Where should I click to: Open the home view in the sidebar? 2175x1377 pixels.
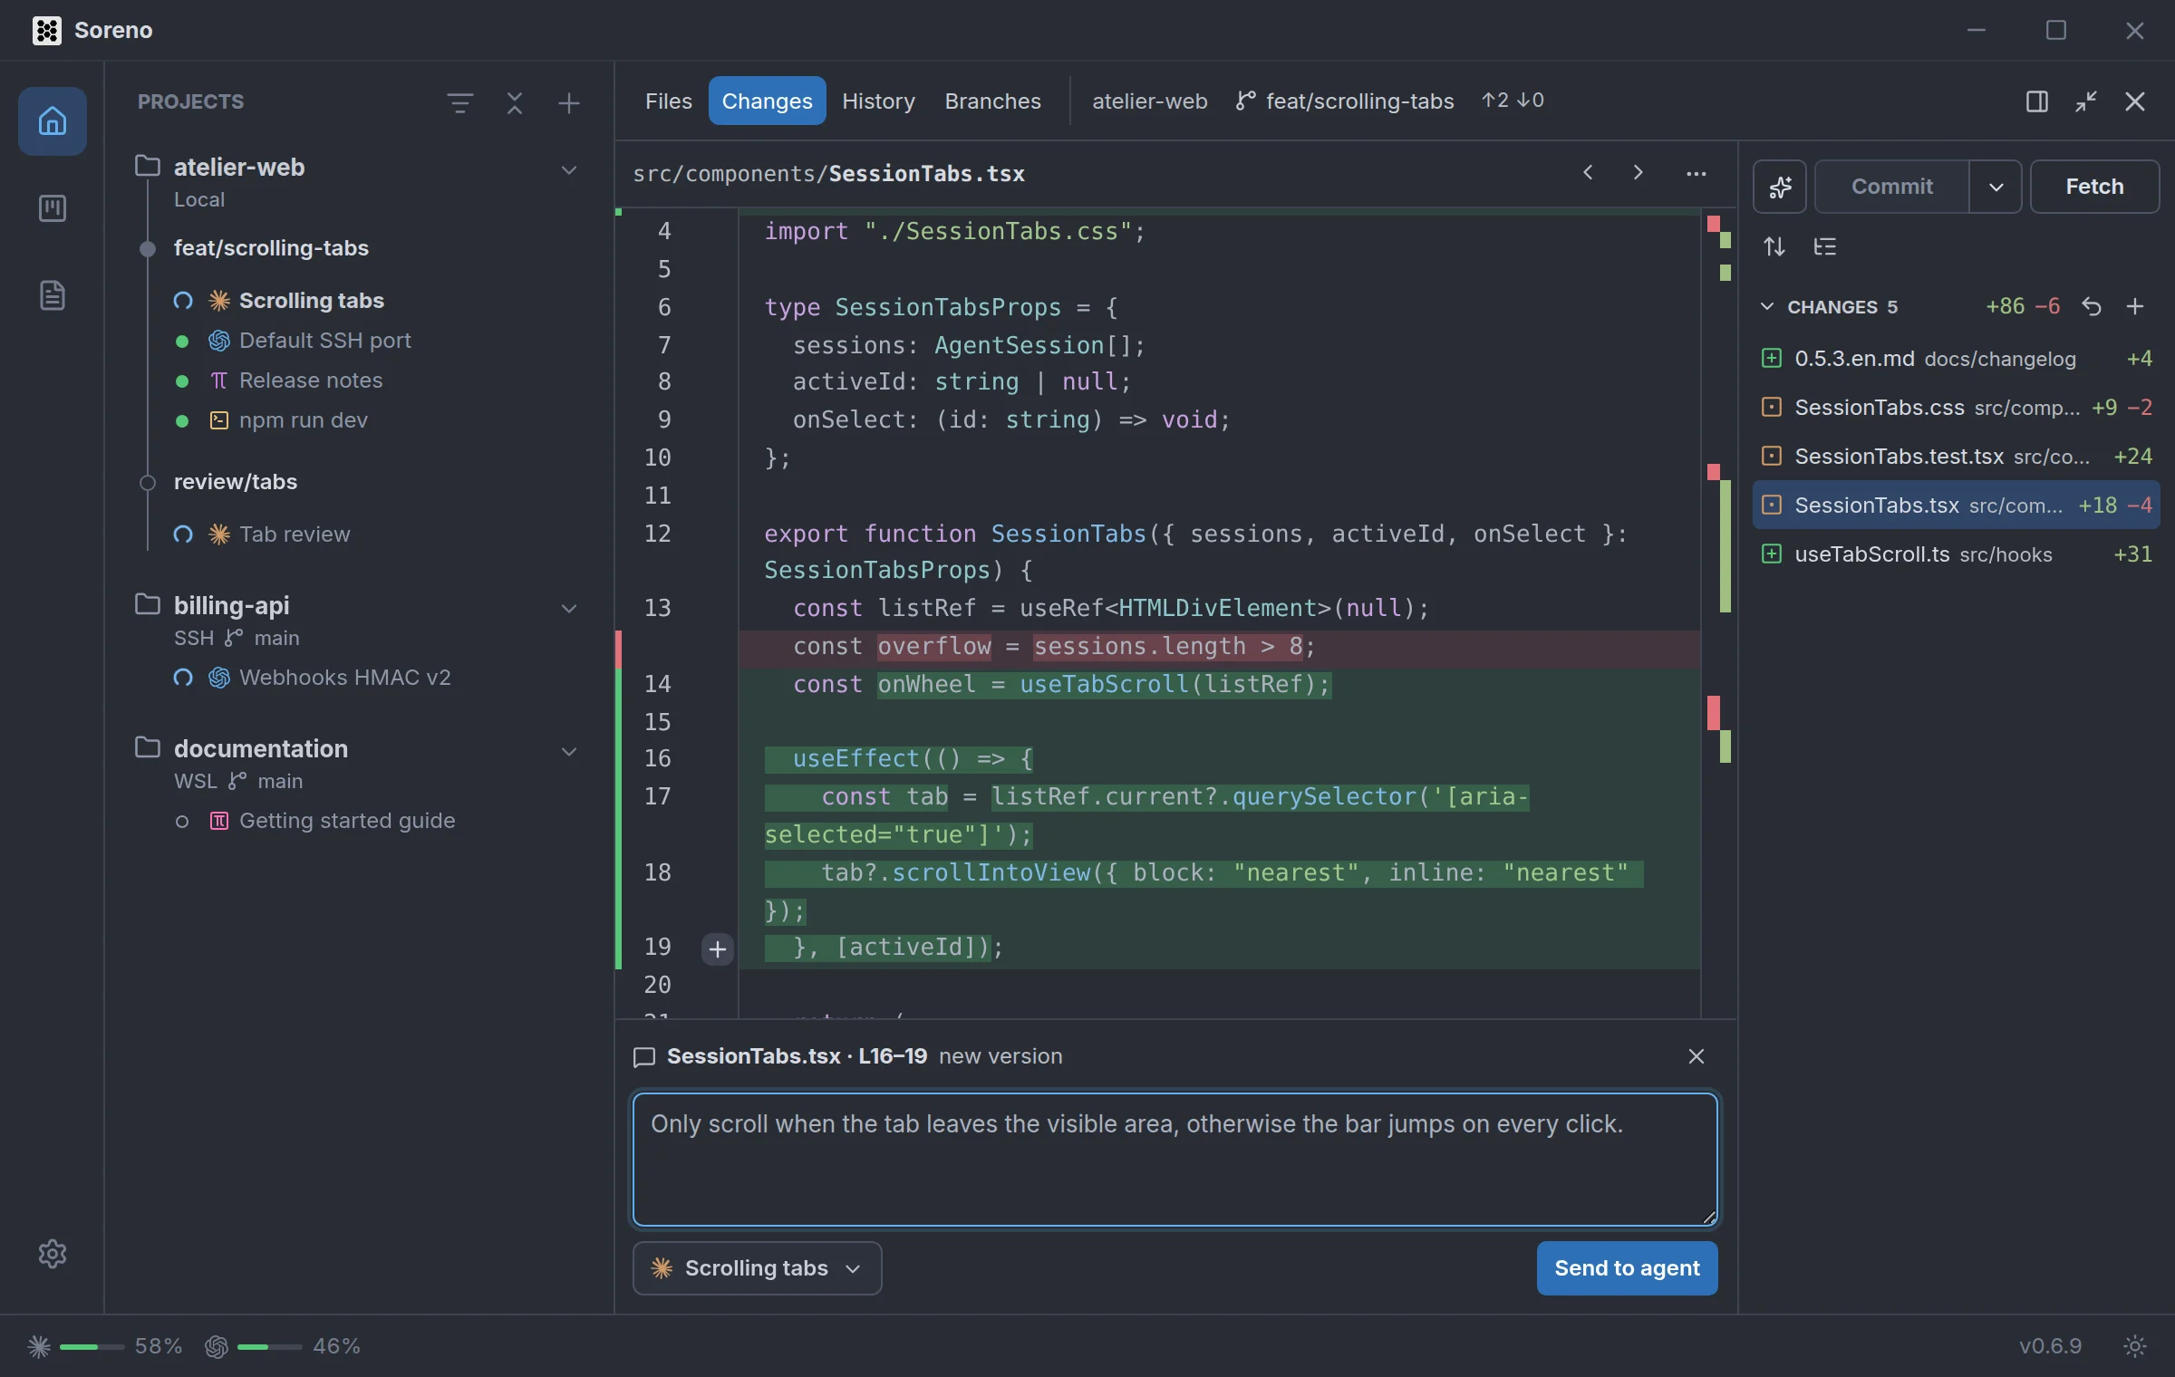tap(52, 120)
